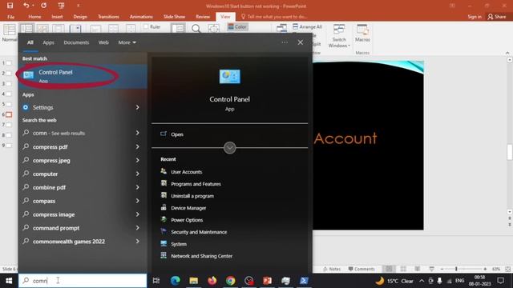
Task: Open Microsoft Edge from the taskbar
Action: pyautogui.click(x=176, y=281)
